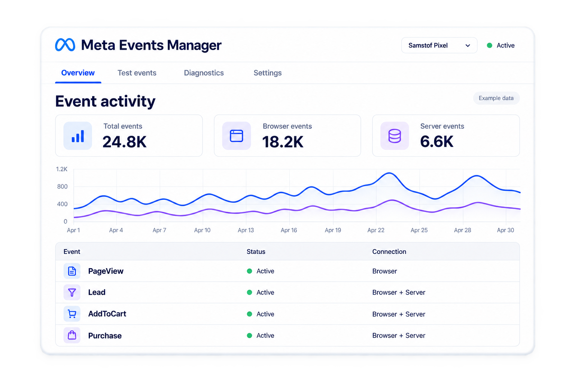Click the Status column header
The image size is (575, 383).
256,252
